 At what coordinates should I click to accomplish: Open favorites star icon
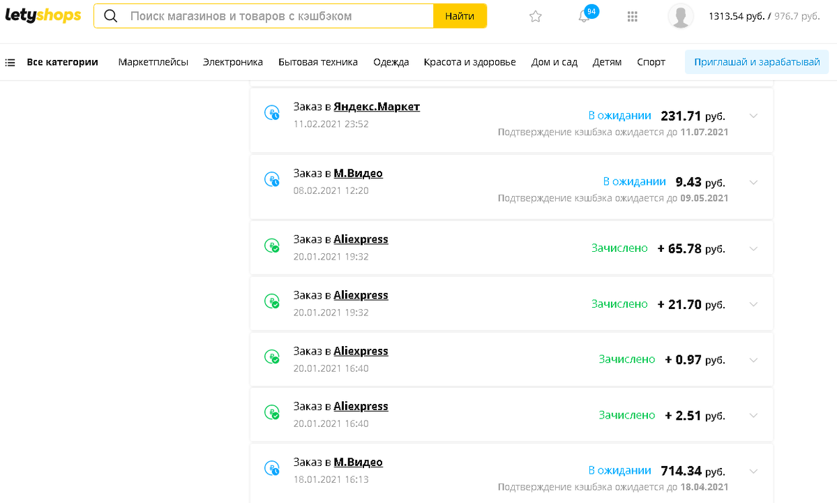click(536, 16)
